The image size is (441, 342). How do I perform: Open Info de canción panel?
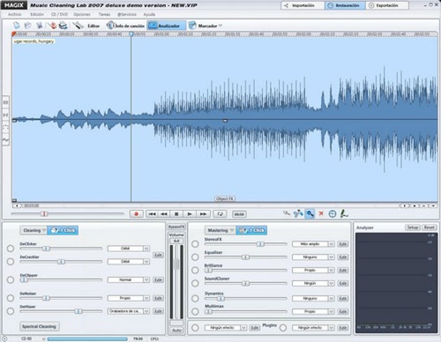(125, 25)
